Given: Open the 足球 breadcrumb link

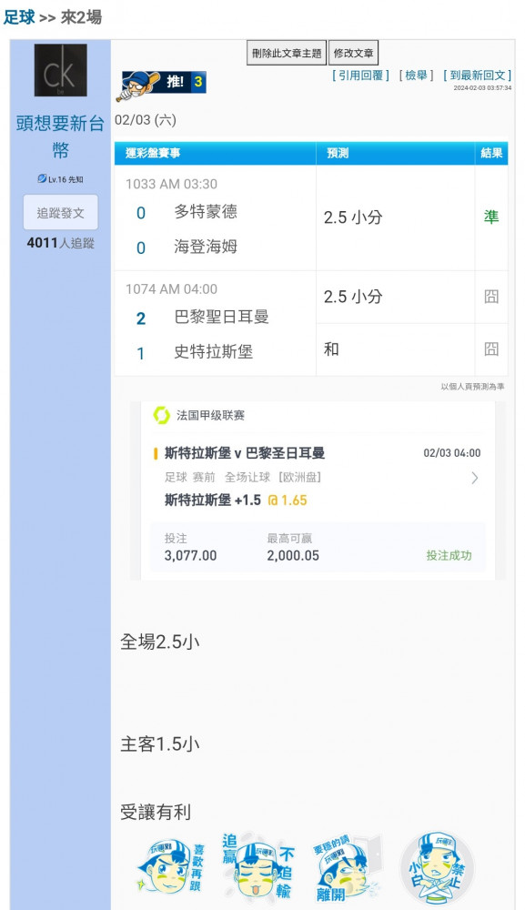Looking at the screenshot, I should point(19,17).
